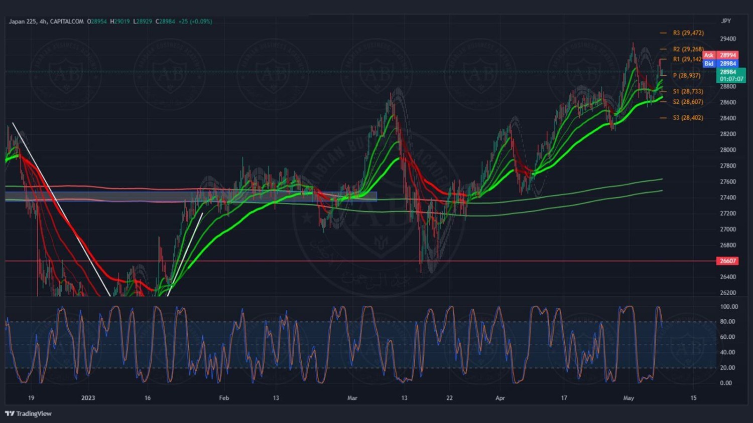Click the 26200 price axis label

pos(728,293)
